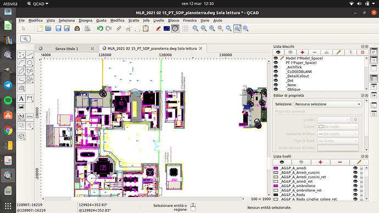Open the Attività overview
This screenshot has height=213, width=379.
pyautogui.click(x=10, y=4)
